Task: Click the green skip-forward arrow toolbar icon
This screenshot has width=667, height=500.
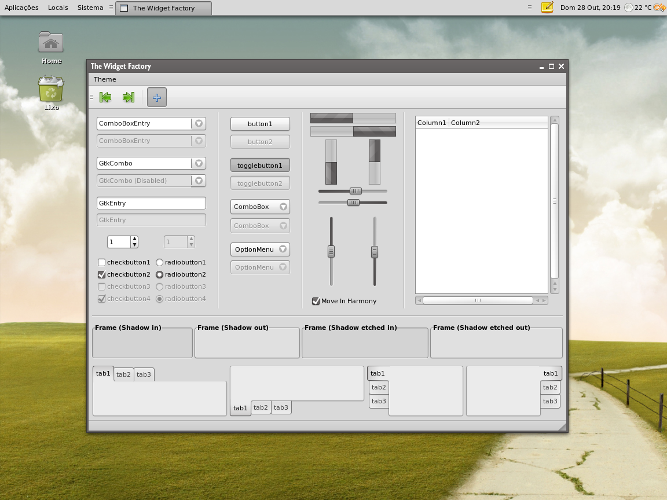Action: (x=129, y=97)
